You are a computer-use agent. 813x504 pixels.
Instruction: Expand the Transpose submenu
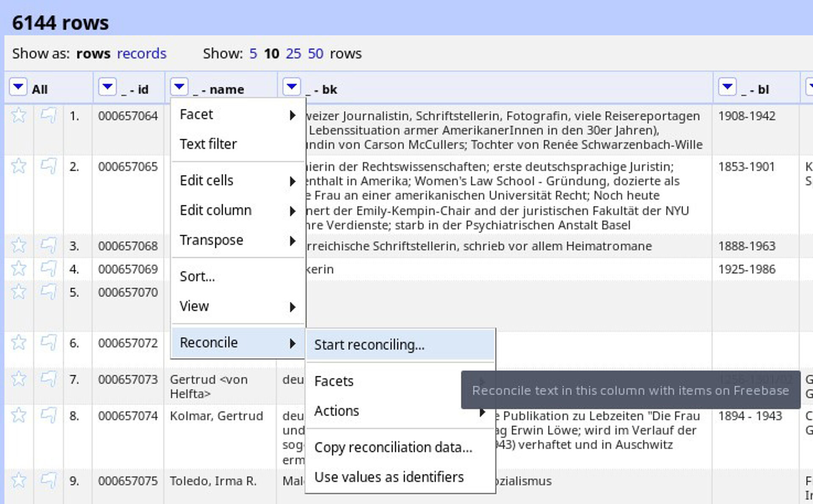(238, 240)
